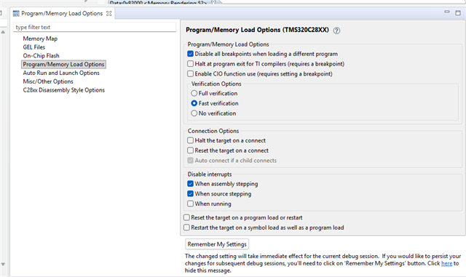The height and width of the screenshot is (277, 466).
Task: Open C28xx Disassembly Style Options
Action: tap(64, 90)
